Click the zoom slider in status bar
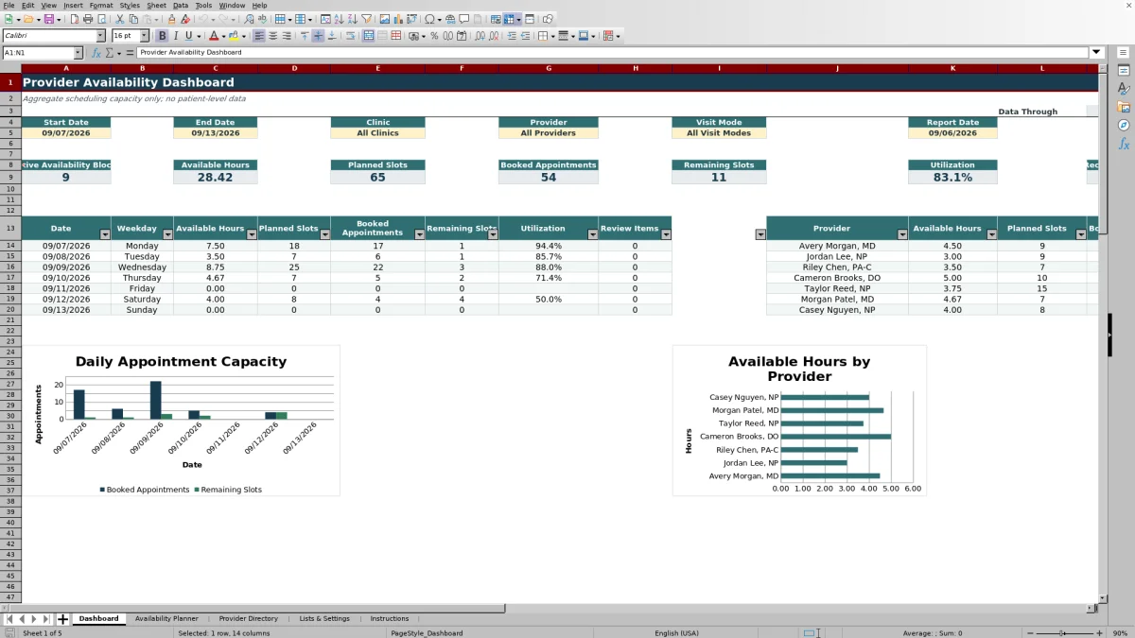 tap(1065, 632)
